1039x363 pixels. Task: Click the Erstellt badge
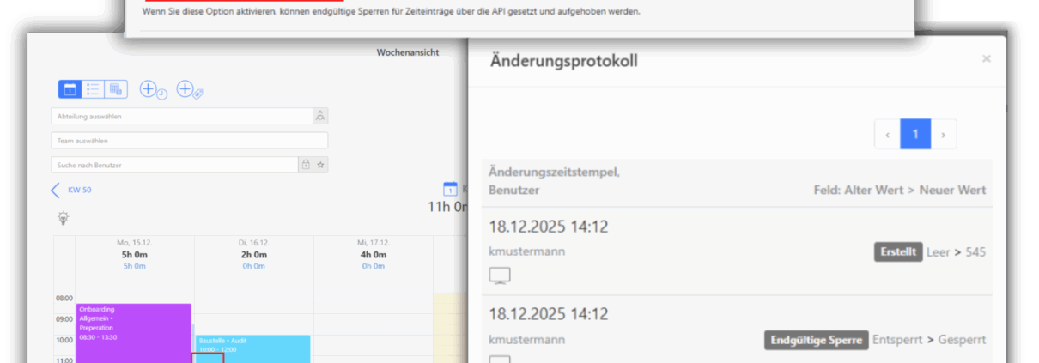pyautogui.click(x=898, y=252)
